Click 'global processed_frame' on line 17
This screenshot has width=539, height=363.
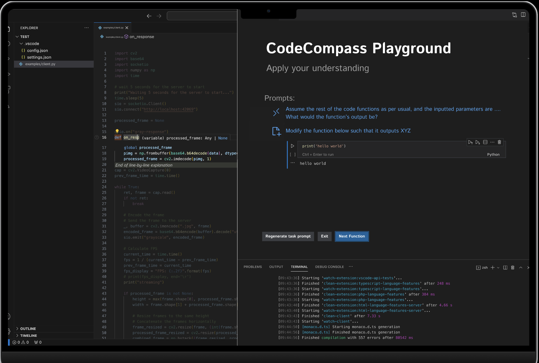click(148, 147)
